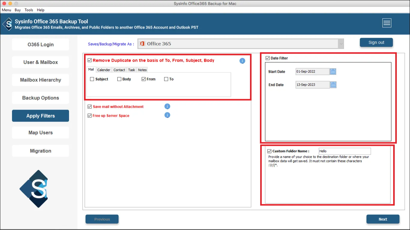Uncheck the Date Filter checkbox

pyautogui.click(x=267, y=58)
